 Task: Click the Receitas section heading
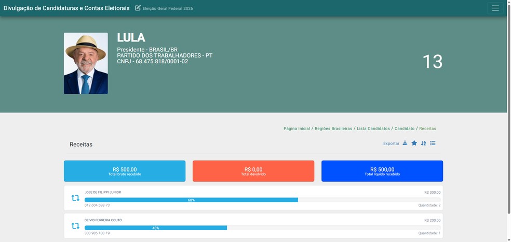click(x=81, y=145)
